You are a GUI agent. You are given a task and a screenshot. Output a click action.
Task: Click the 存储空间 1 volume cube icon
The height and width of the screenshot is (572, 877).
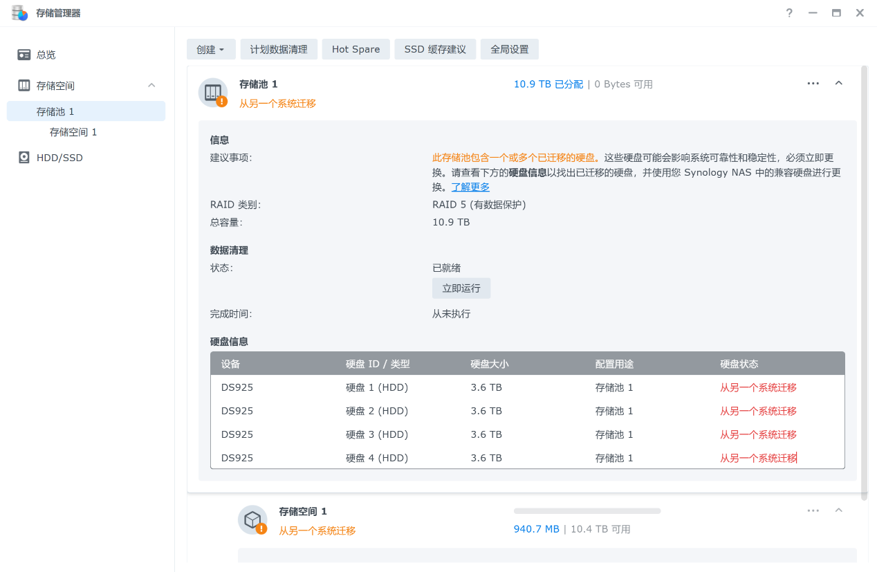252,519
